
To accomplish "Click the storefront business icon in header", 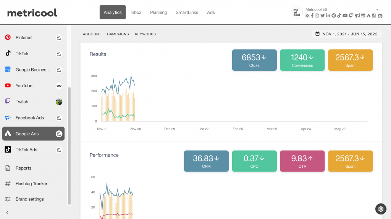I will [363, 16].
